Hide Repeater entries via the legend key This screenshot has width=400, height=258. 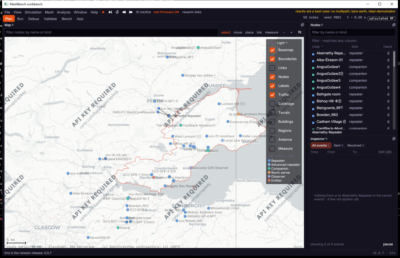(x=276, y=161)
